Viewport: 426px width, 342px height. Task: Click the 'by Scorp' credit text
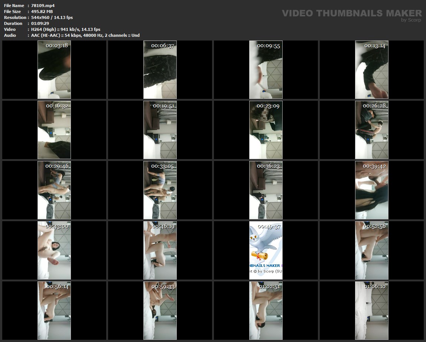[x=411, y=20]
